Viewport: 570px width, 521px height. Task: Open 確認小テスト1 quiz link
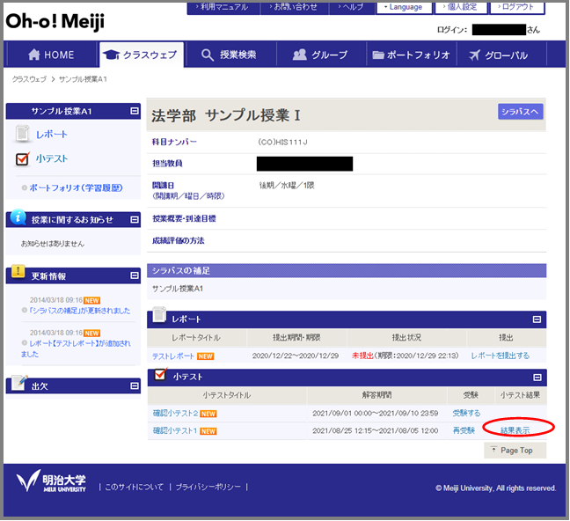tap(175, 430)
